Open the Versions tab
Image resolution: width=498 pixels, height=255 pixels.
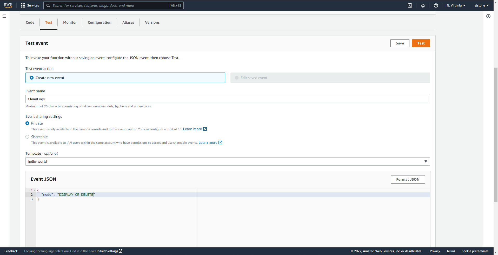152,22
